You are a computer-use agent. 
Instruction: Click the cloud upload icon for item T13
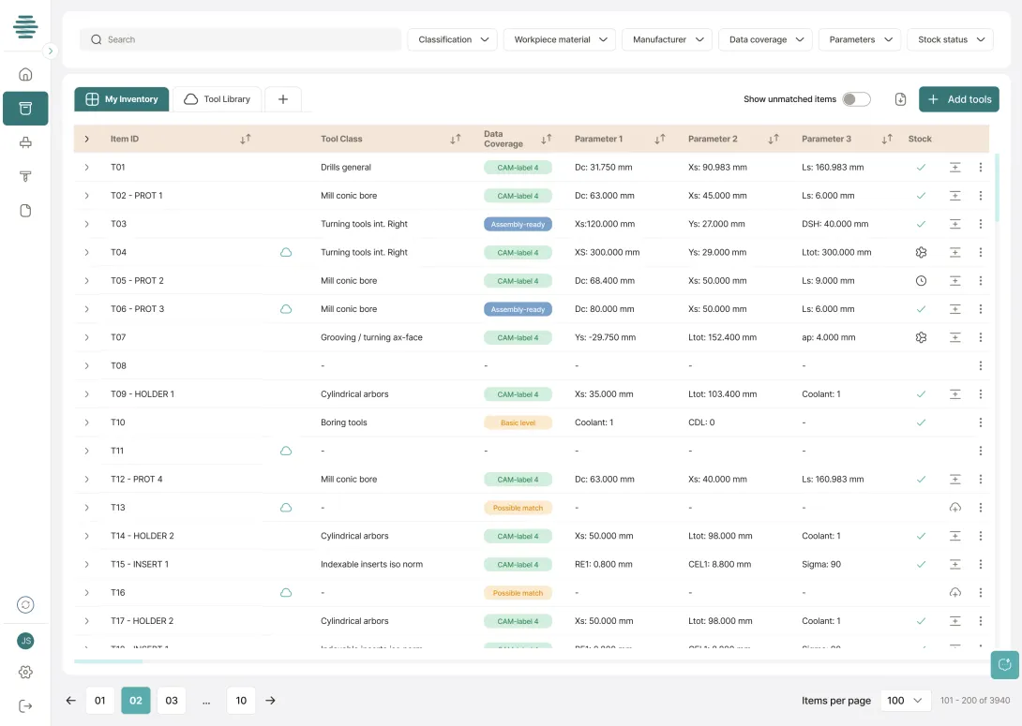[x=955, y=507]
